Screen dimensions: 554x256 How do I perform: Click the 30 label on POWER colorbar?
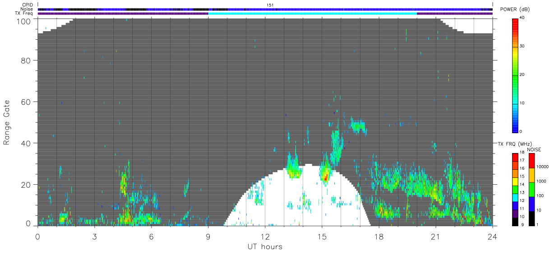(522, 46)
